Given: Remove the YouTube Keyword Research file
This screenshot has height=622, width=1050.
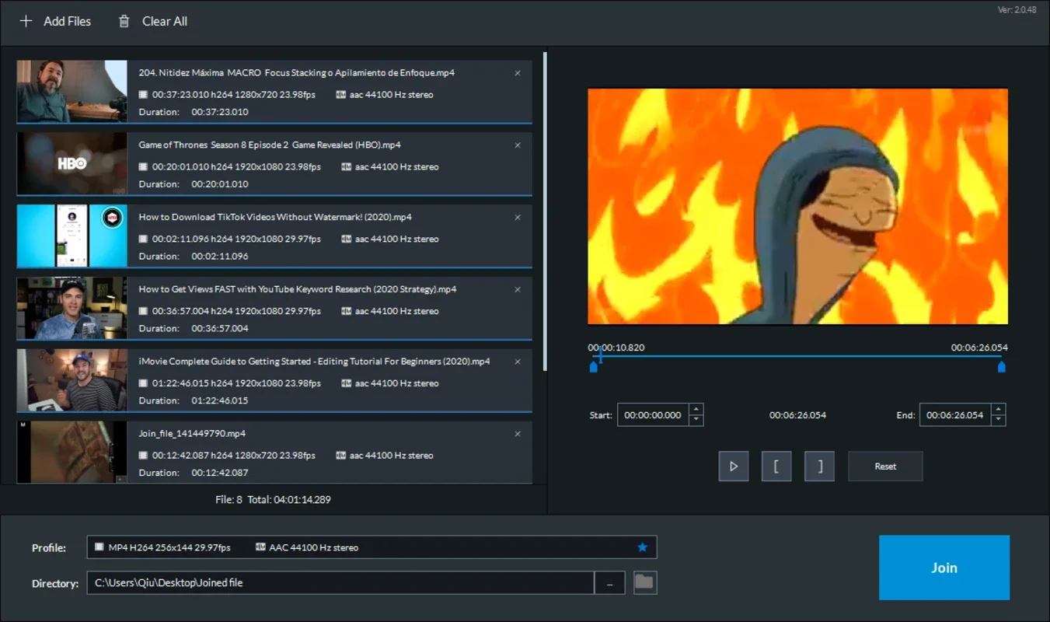Looking at the screenshot, I should 518,289.
